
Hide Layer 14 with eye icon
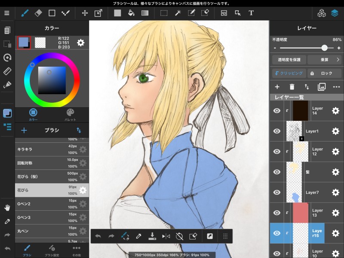coord(277,111)
